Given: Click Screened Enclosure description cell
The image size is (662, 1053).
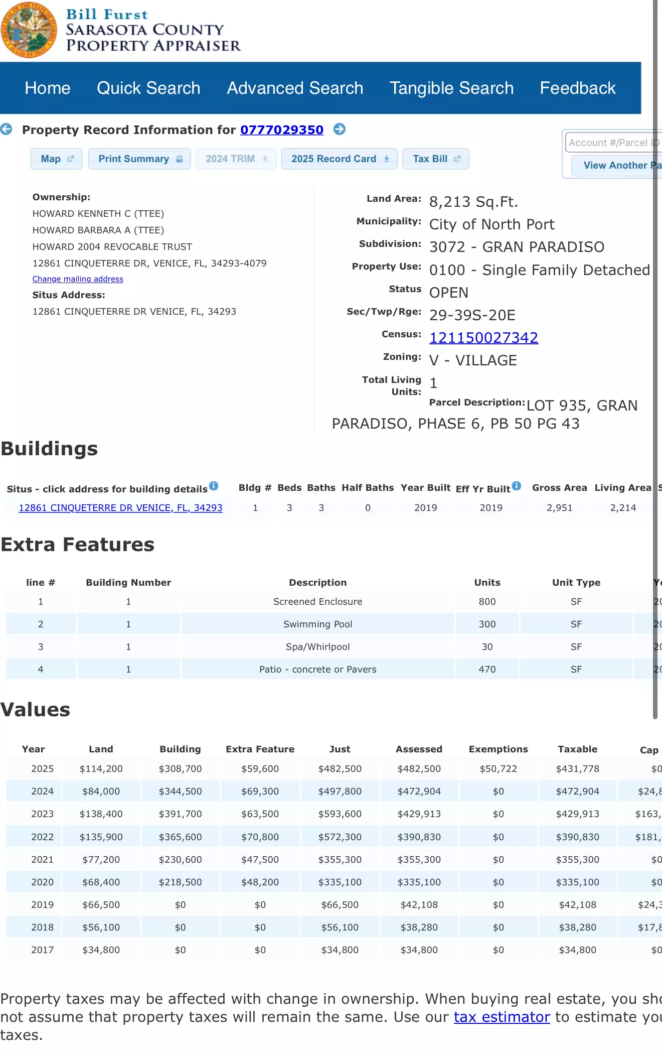Looking at the screenshot, I should point(317,602).
